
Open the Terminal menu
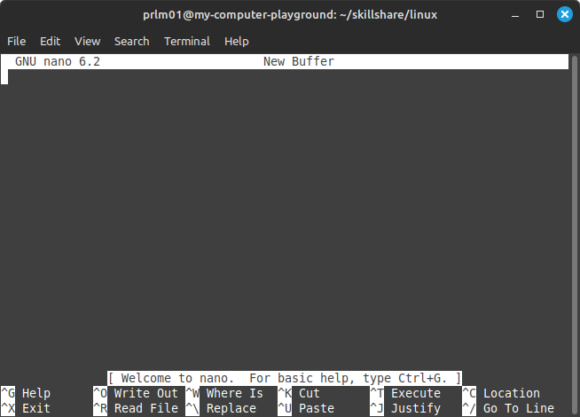187,41
